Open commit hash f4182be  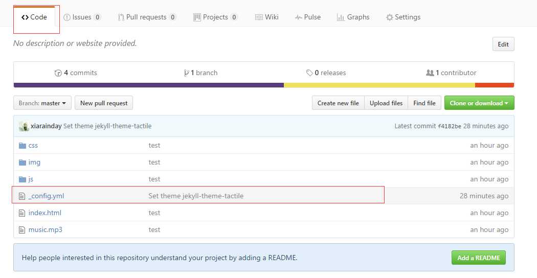click(450, 126)
